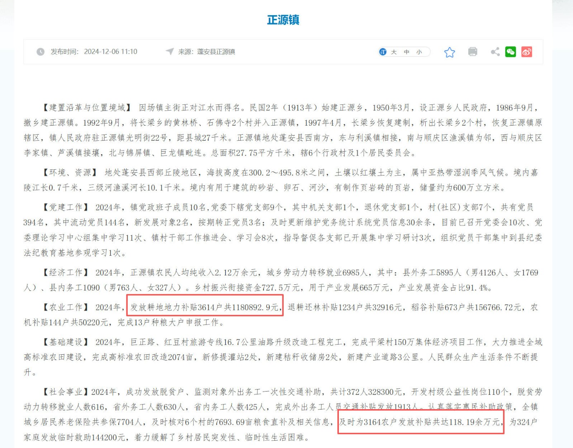Click the printer icon to print article
This screenshot has width=573, height=448.
click(x=472, y=52)
